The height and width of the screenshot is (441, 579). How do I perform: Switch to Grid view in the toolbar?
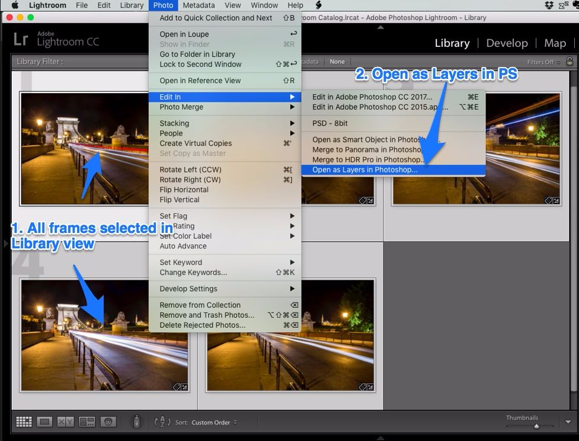tap(24, 421)
